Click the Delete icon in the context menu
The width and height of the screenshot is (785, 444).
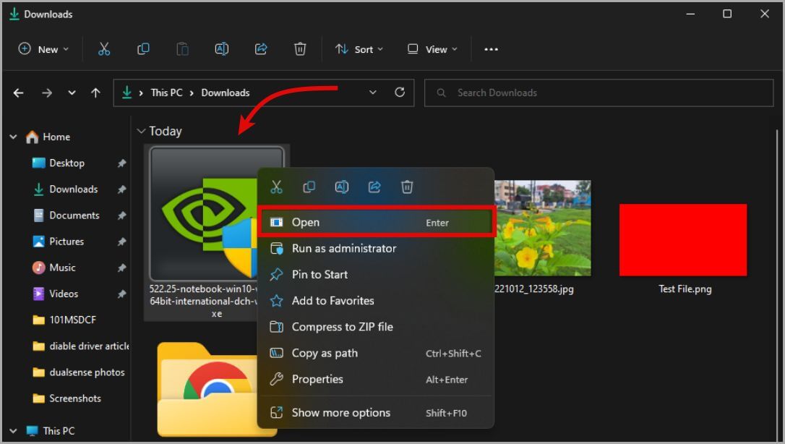[x=407, y=187]
